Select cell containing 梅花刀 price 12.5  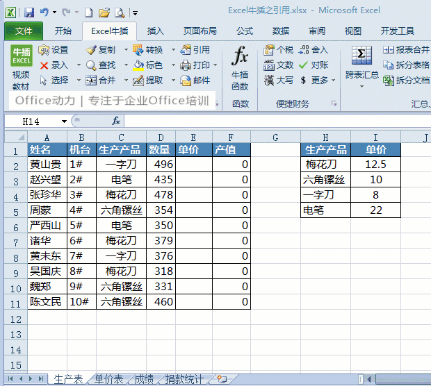pyautogui.click(x=375, y=165)
